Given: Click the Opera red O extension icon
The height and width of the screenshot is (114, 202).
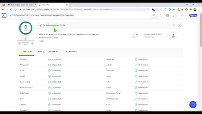Looking at the screenshot, I should [x=187, y=9].
